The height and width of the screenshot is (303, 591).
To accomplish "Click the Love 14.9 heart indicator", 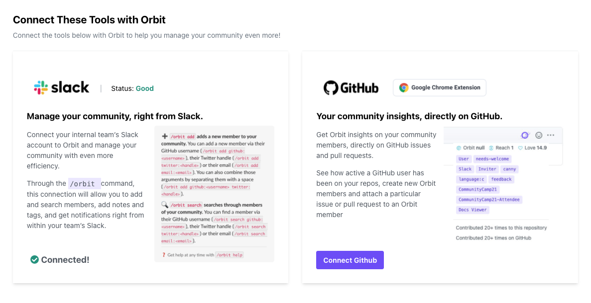I will 532,148.
